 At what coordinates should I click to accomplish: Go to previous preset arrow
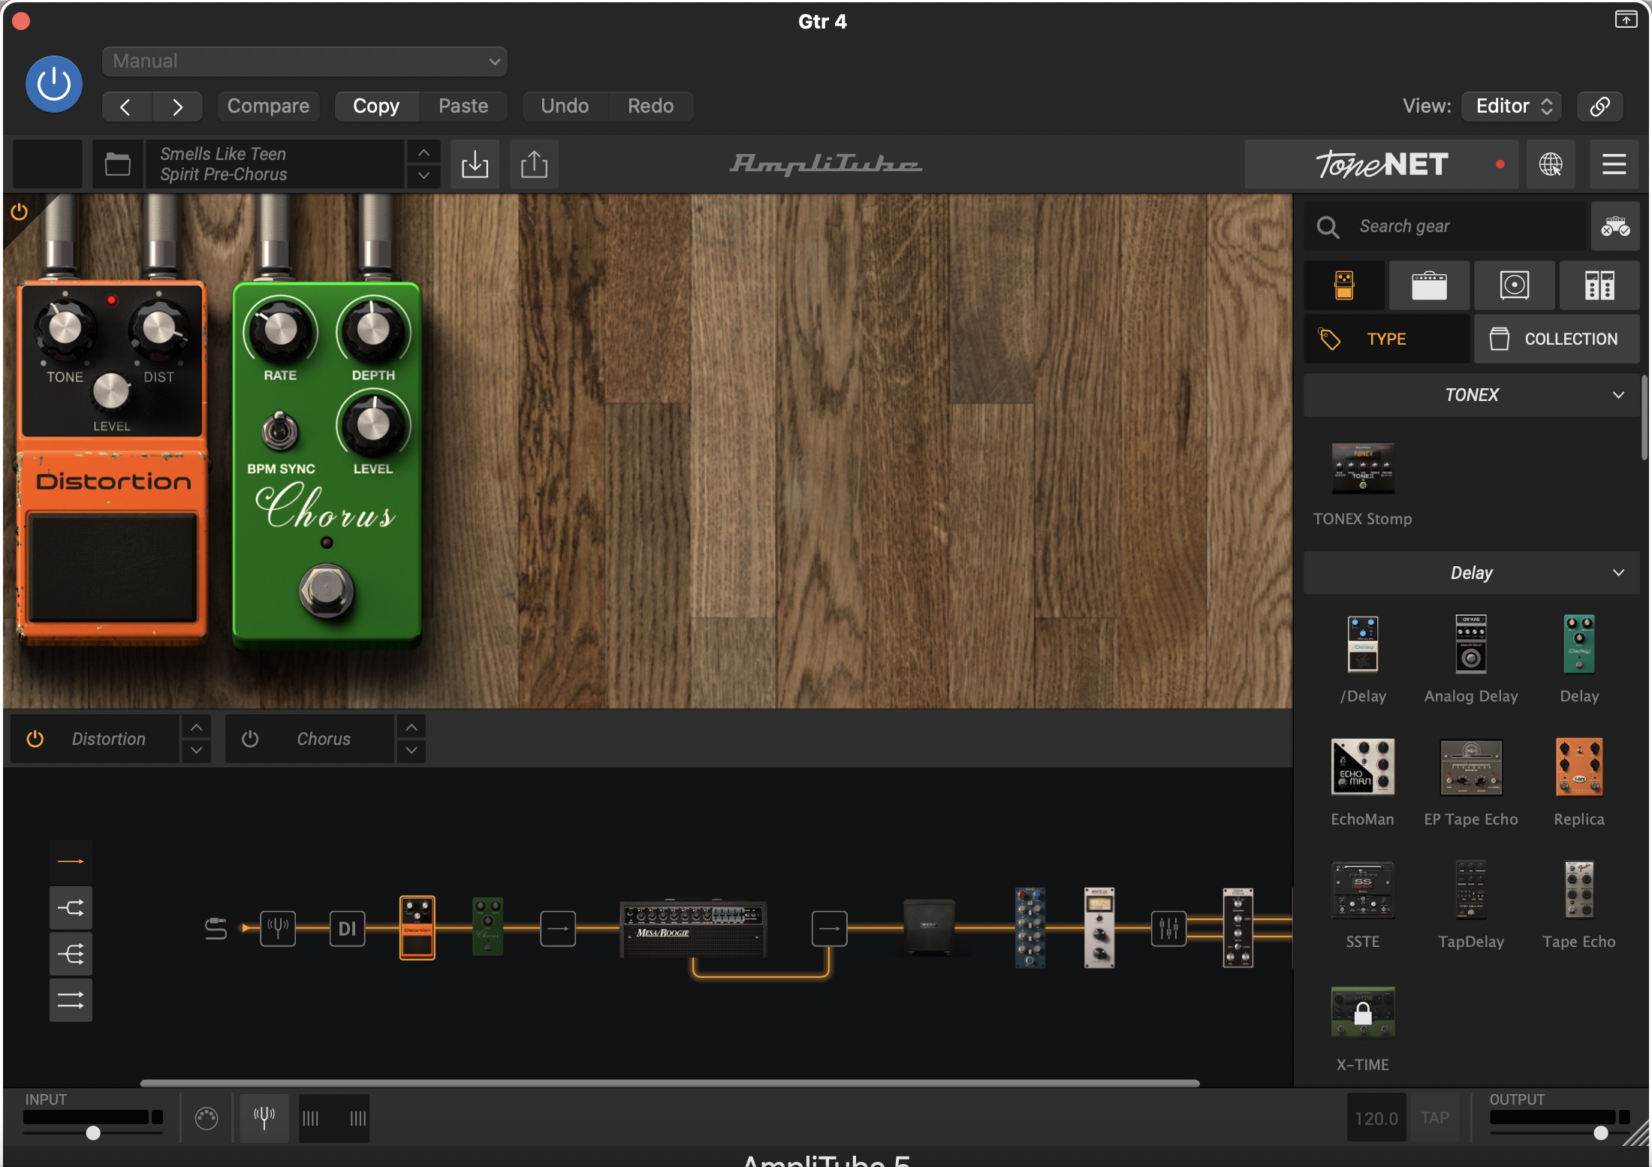pos(126,107)
